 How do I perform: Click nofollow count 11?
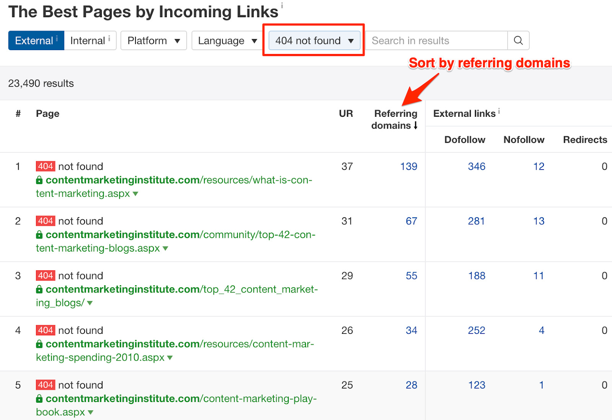click(x=539, y=276)
